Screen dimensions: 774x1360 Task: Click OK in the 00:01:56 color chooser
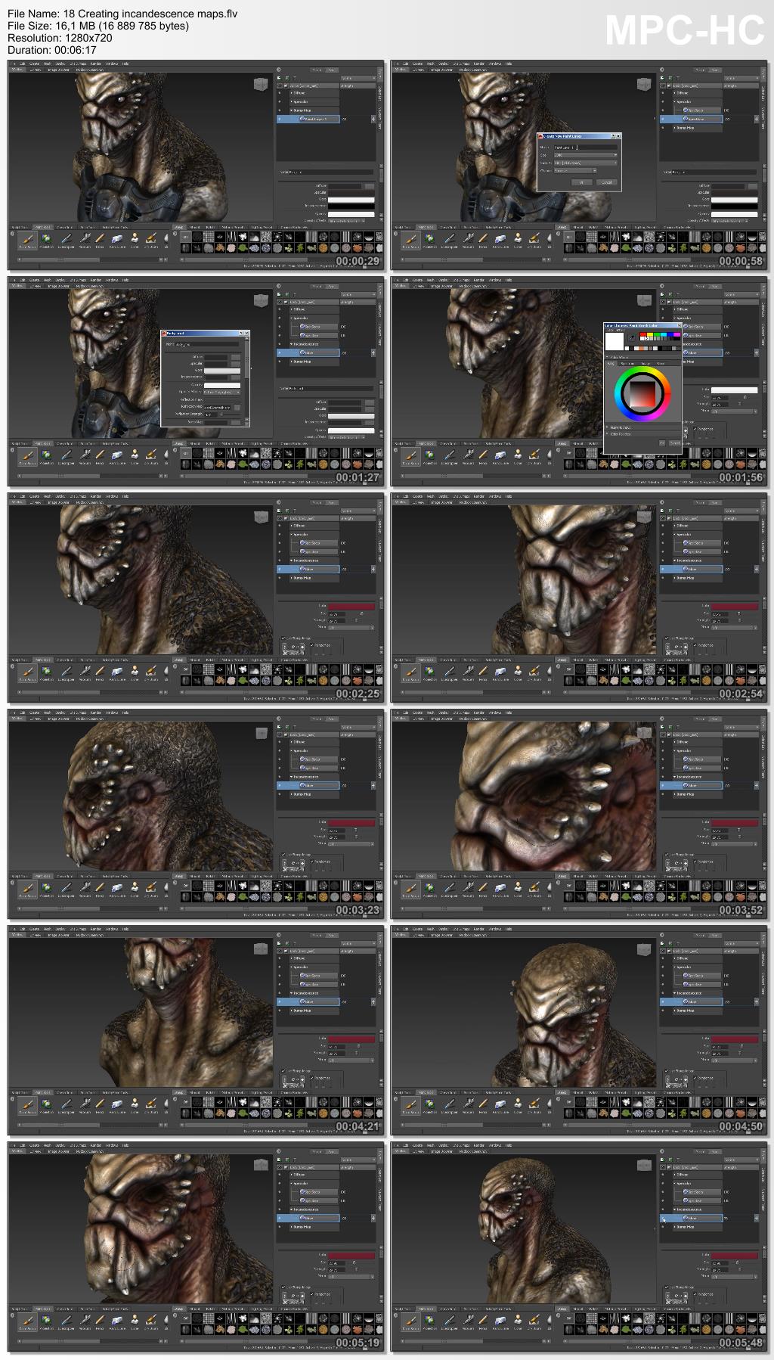click(x=662, y=443)
